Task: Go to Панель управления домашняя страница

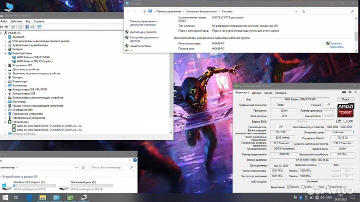Action: (144, 23)
